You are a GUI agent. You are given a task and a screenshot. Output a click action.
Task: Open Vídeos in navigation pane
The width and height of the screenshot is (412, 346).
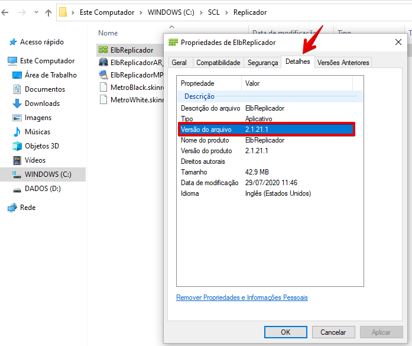point(35,160)
